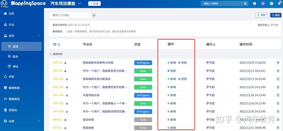
Task: Click the lock icon next to ID header
Action: [59, 44]
